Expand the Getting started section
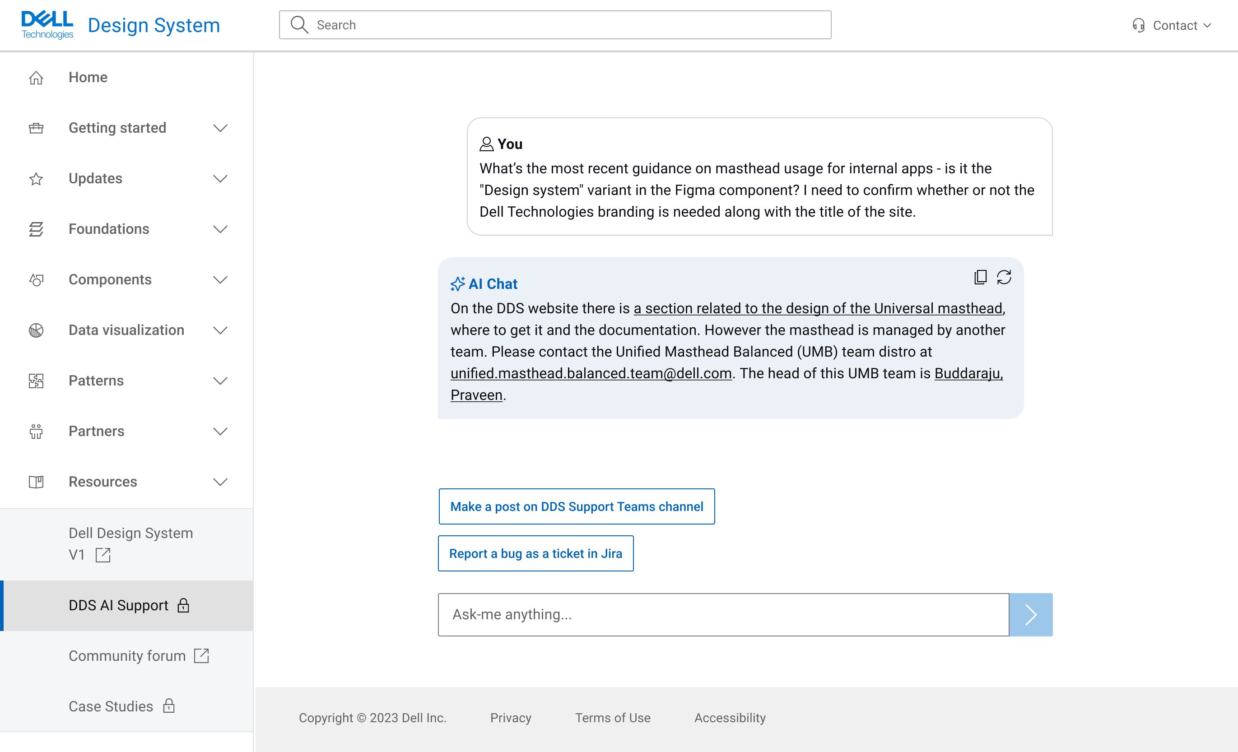 pos(220,128)
